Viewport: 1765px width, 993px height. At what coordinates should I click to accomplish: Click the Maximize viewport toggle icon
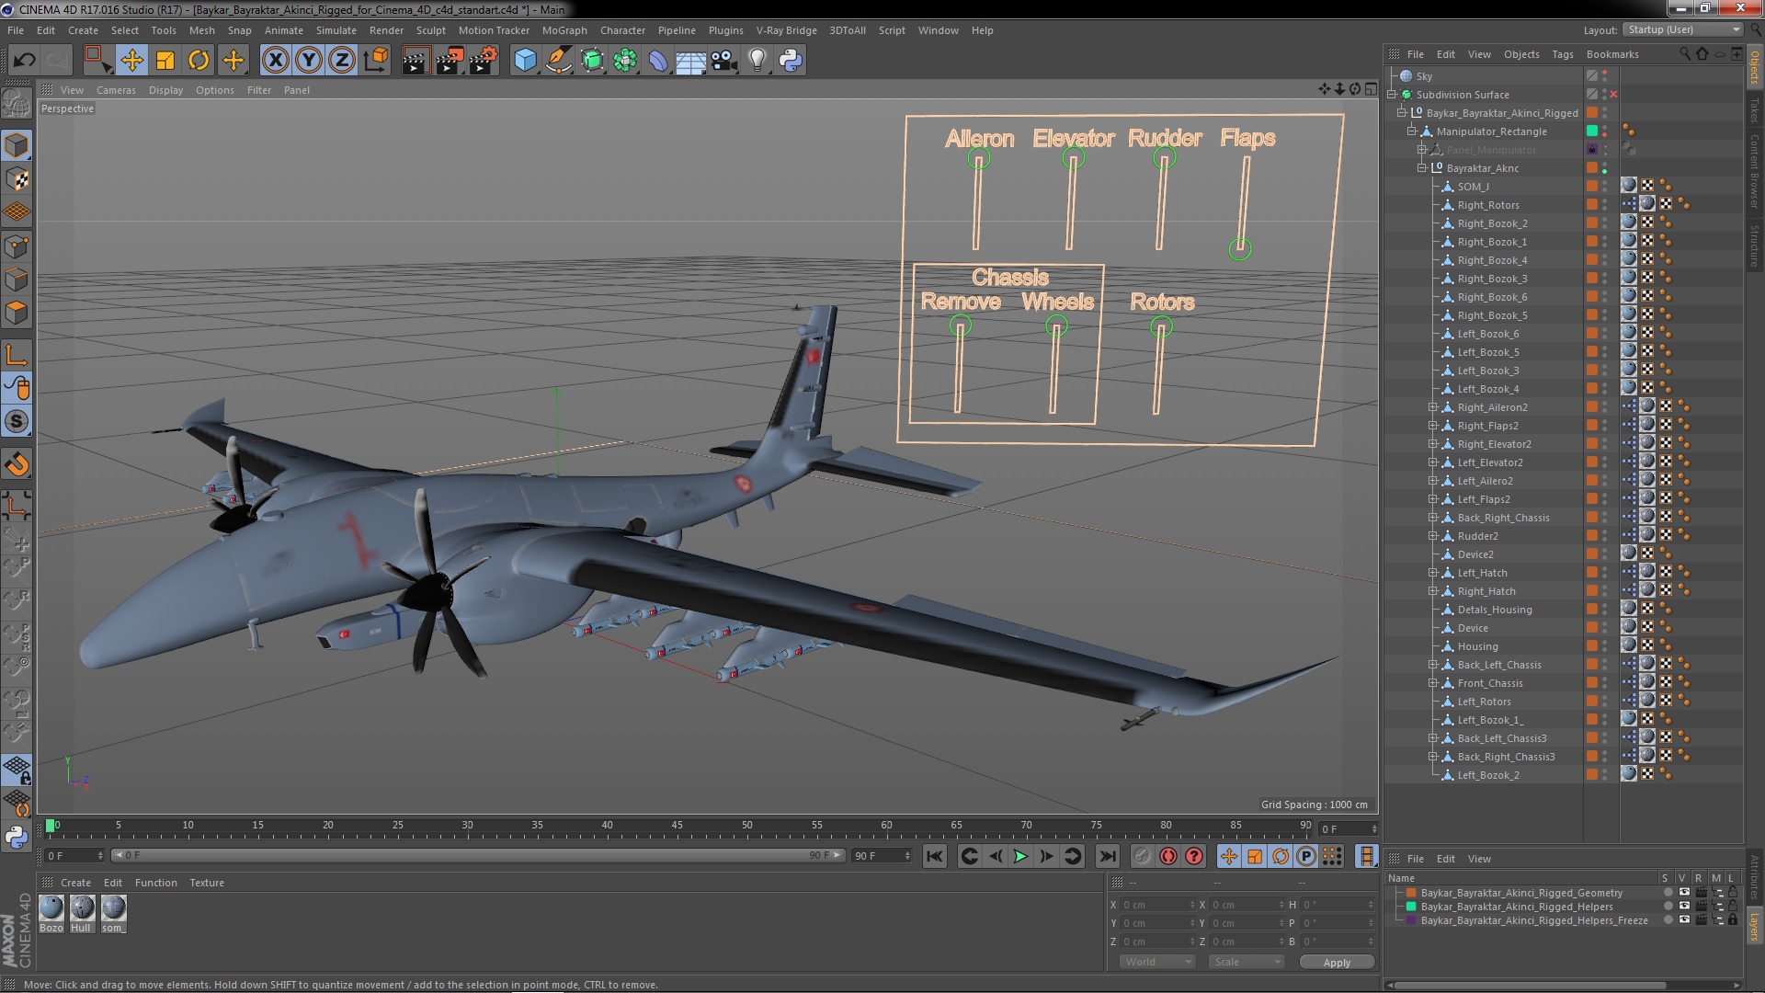tap(1371, 89)
